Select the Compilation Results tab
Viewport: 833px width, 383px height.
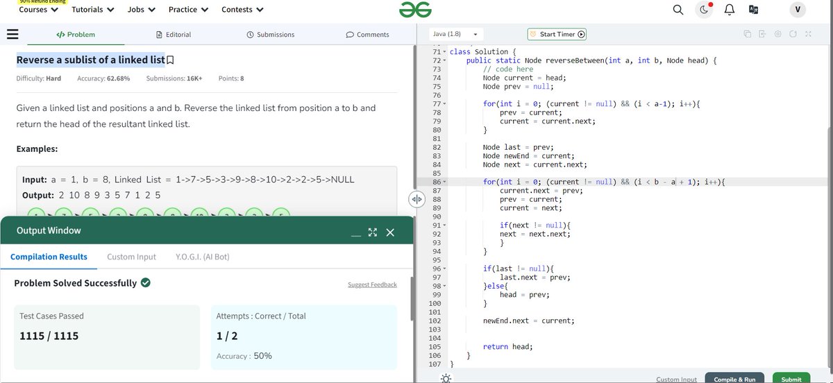tap(49, 257)
